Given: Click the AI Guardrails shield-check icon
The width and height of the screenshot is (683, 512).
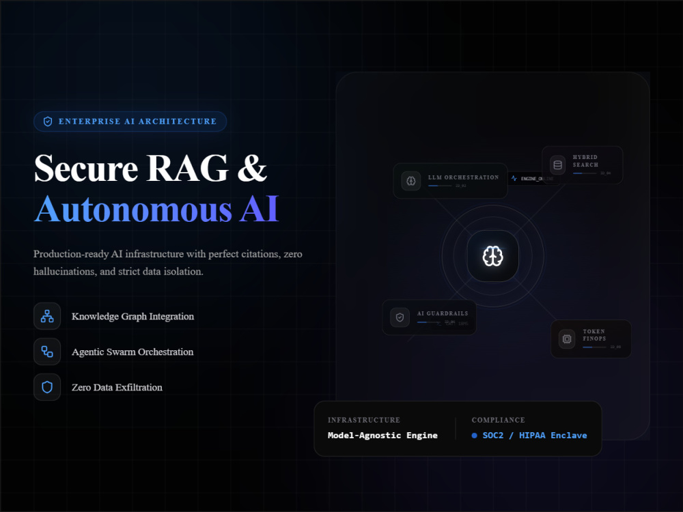Looking at the screenshot, I should (400, 317).
